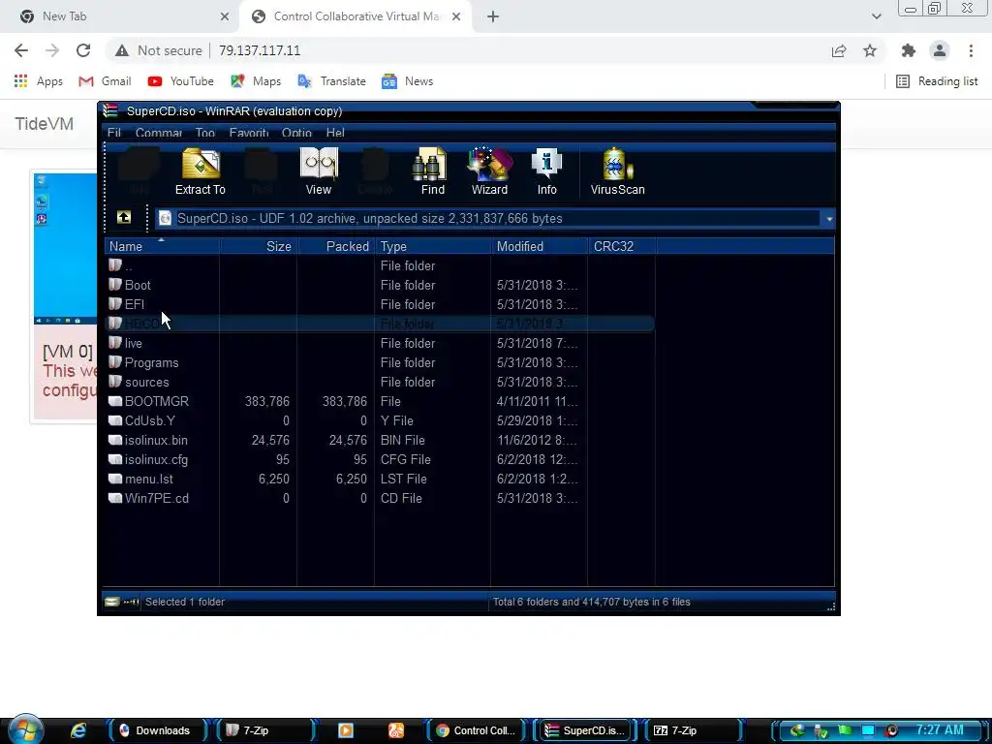The height and width of the screenshot is (744, 992).
Task: Open Chrome tab search chevron
Action: point(876,16)
